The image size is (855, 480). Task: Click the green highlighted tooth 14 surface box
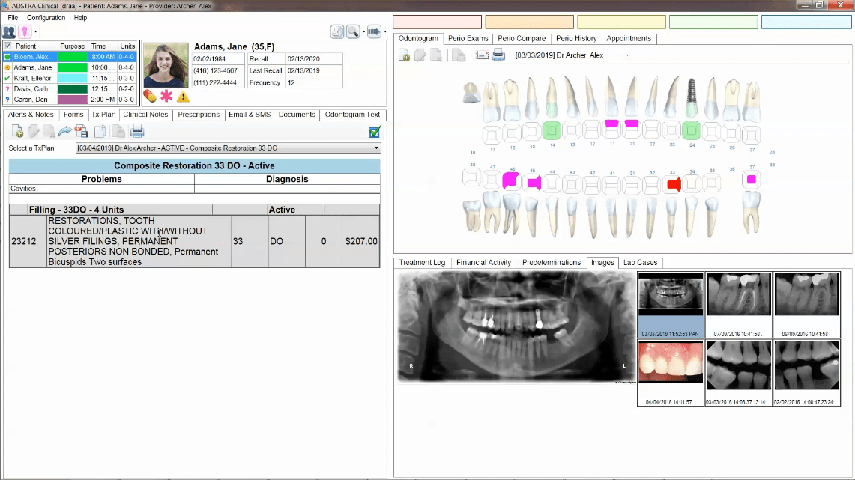tap(552, 131)
